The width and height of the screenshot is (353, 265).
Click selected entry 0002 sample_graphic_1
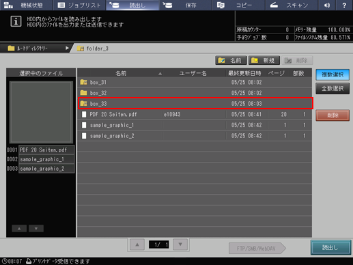click(x=46, y=159)
